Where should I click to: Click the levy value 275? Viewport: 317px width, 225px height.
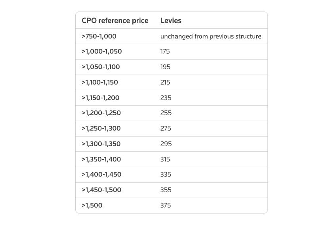point(166,129)
